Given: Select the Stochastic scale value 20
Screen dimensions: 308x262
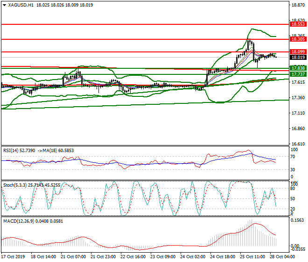Looking at the screenshot, I should [x=293, y=209].
